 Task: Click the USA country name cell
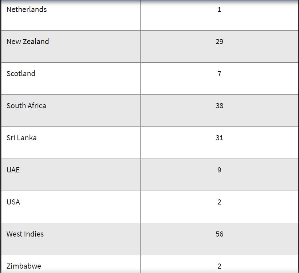pyautogui.click(x=13, y=202)
